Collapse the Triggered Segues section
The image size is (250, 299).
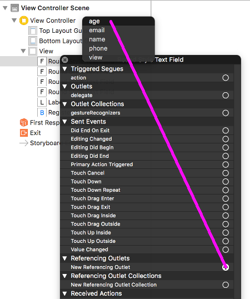coord(65,69)
